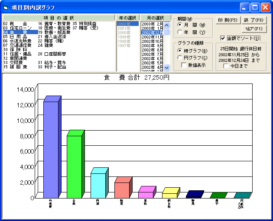Click the 終了(F9) exit button

[253, 20]
